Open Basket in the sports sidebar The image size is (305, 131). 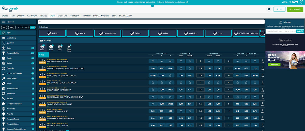[x=18, y=63]
